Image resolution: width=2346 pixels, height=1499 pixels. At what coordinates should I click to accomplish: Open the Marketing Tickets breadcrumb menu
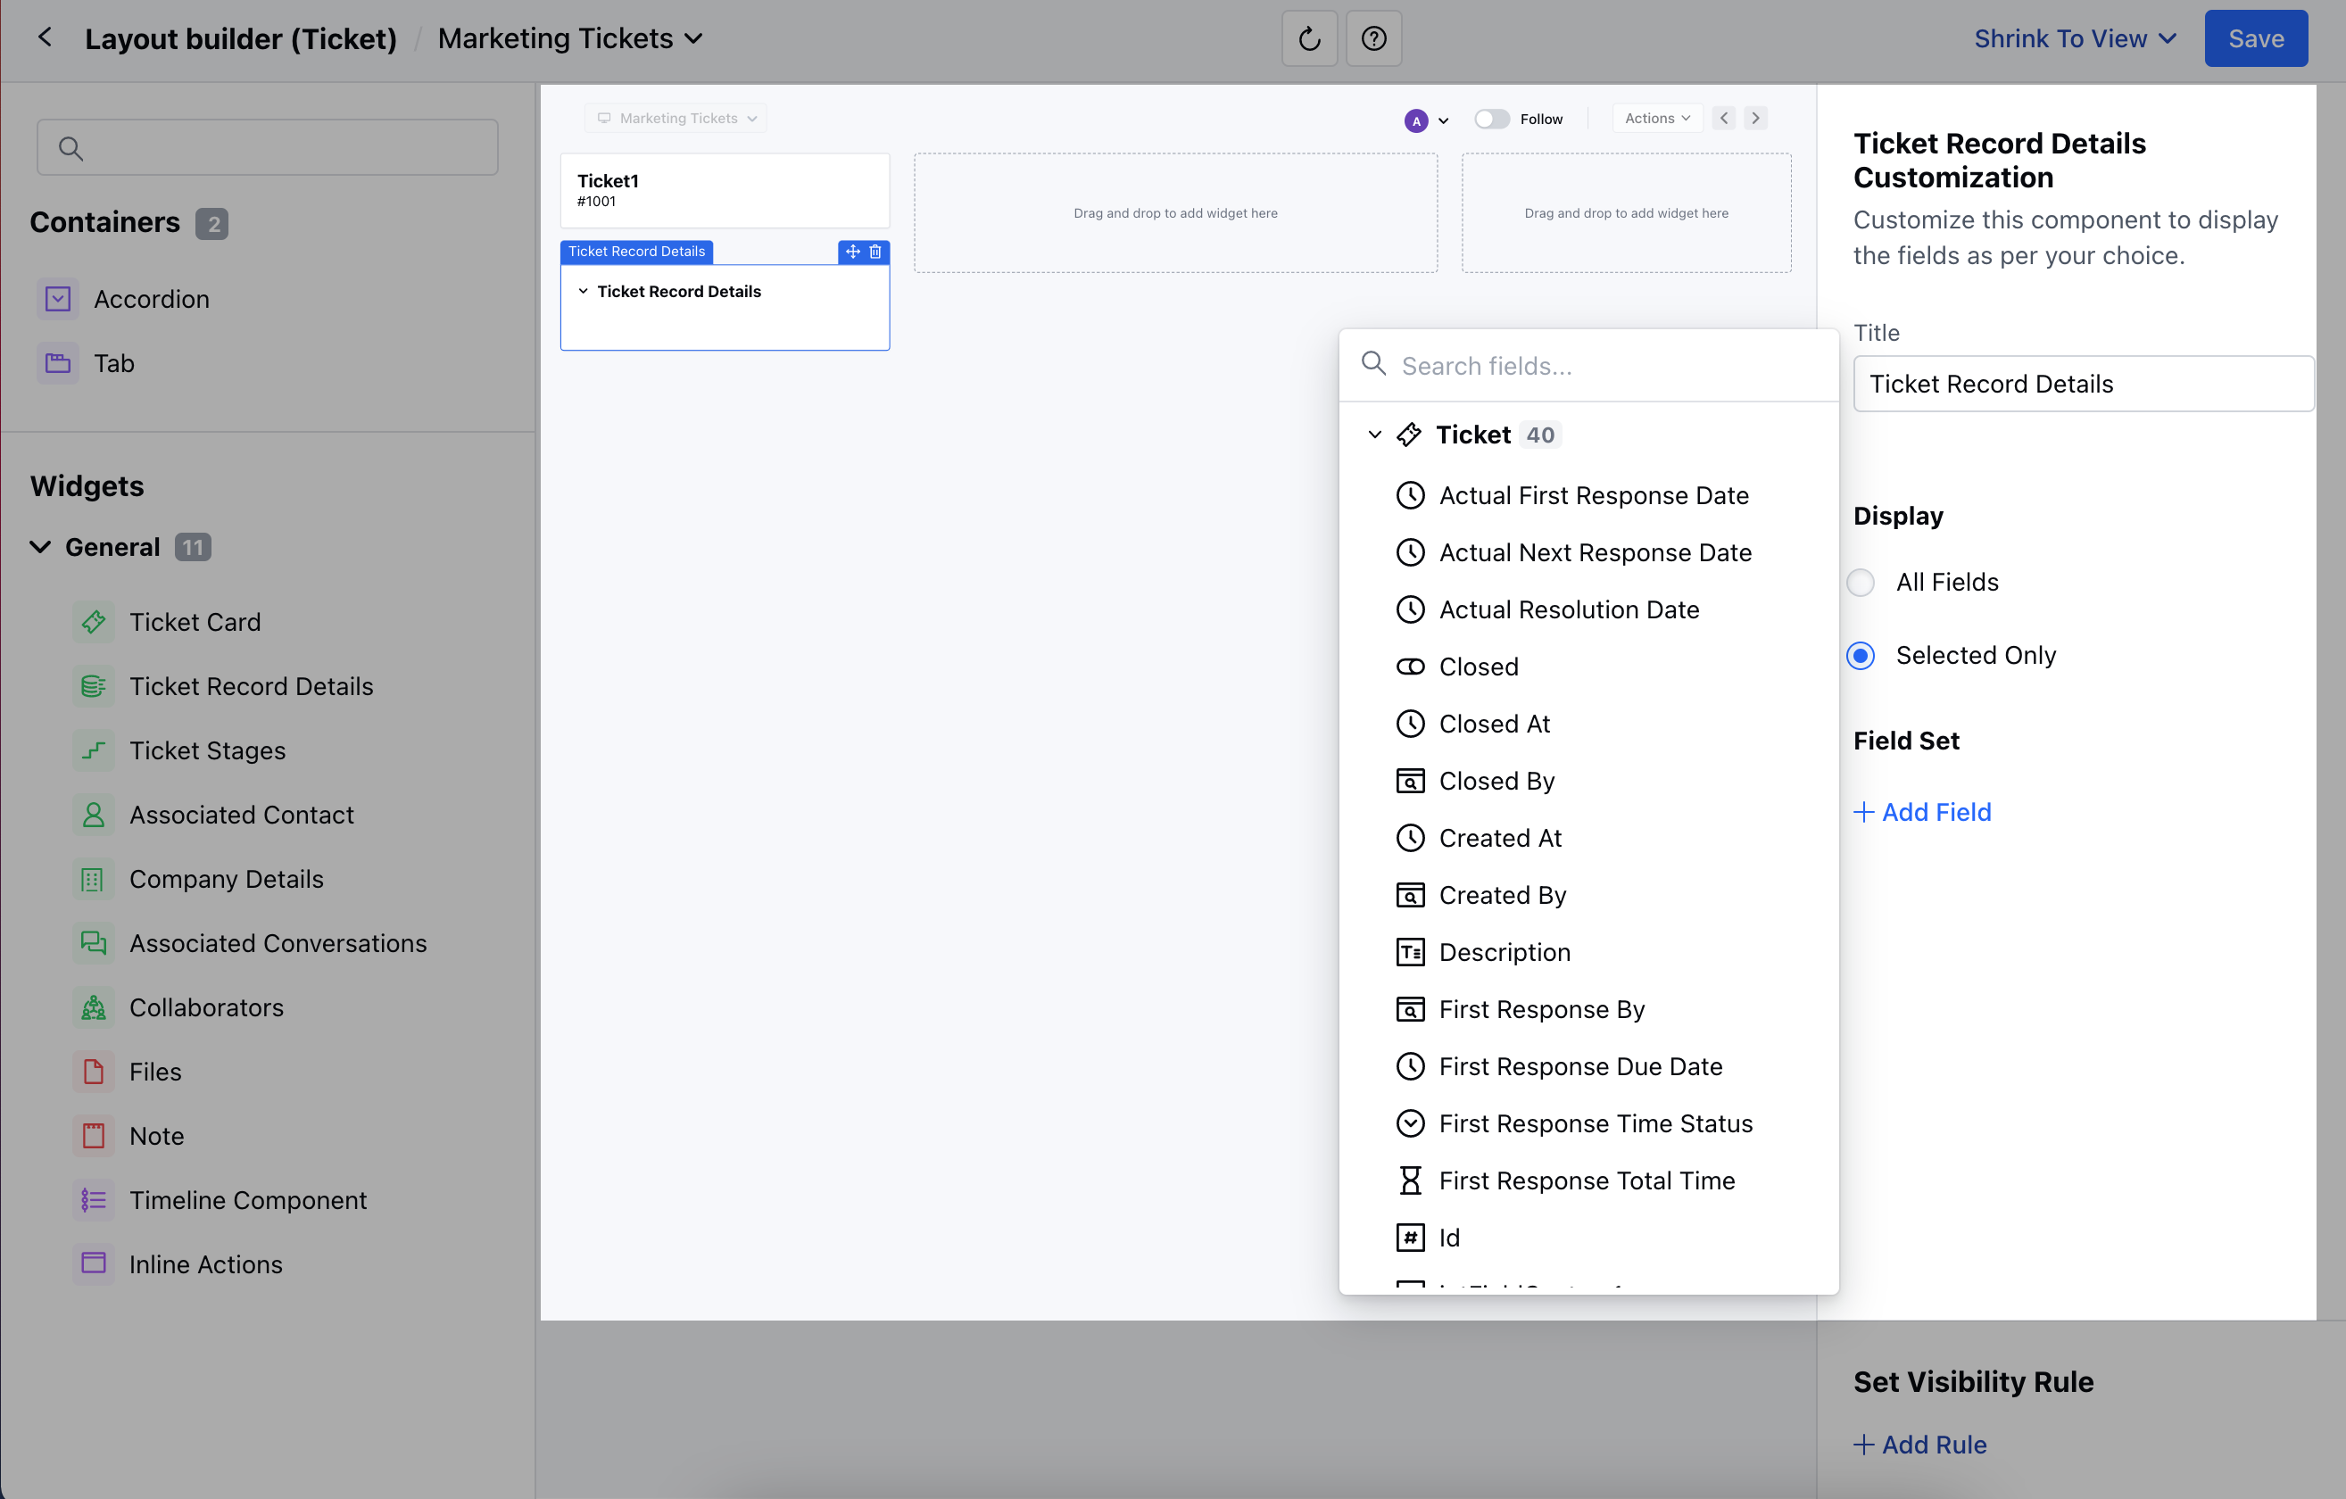tap(570, 38)
